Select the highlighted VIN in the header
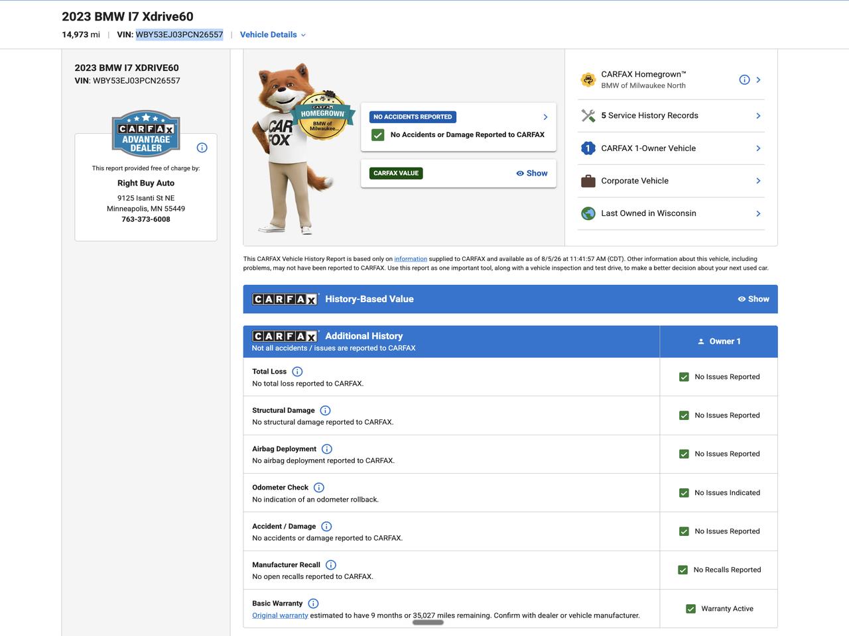 (x=179, y=34)
